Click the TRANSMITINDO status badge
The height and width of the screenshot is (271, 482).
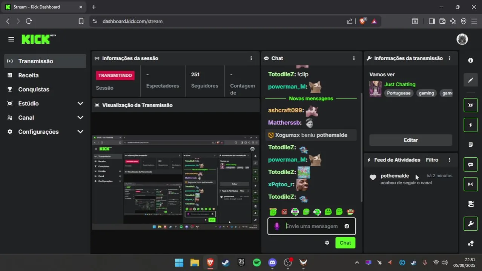[115, 75]
